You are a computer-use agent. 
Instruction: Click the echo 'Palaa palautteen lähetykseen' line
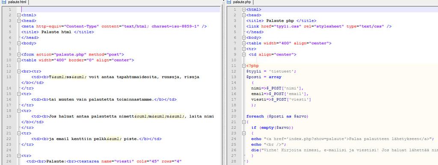[x=342, y=139]
